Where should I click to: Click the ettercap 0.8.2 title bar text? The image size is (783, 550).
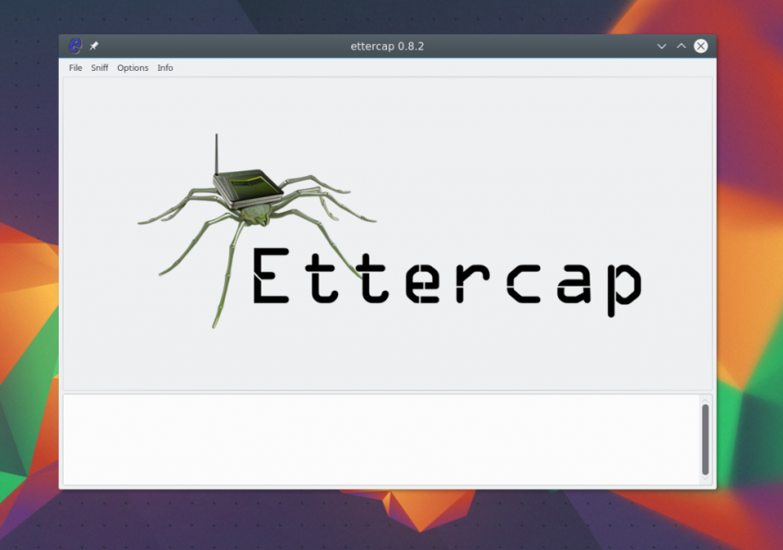click(x=387, y=46)
